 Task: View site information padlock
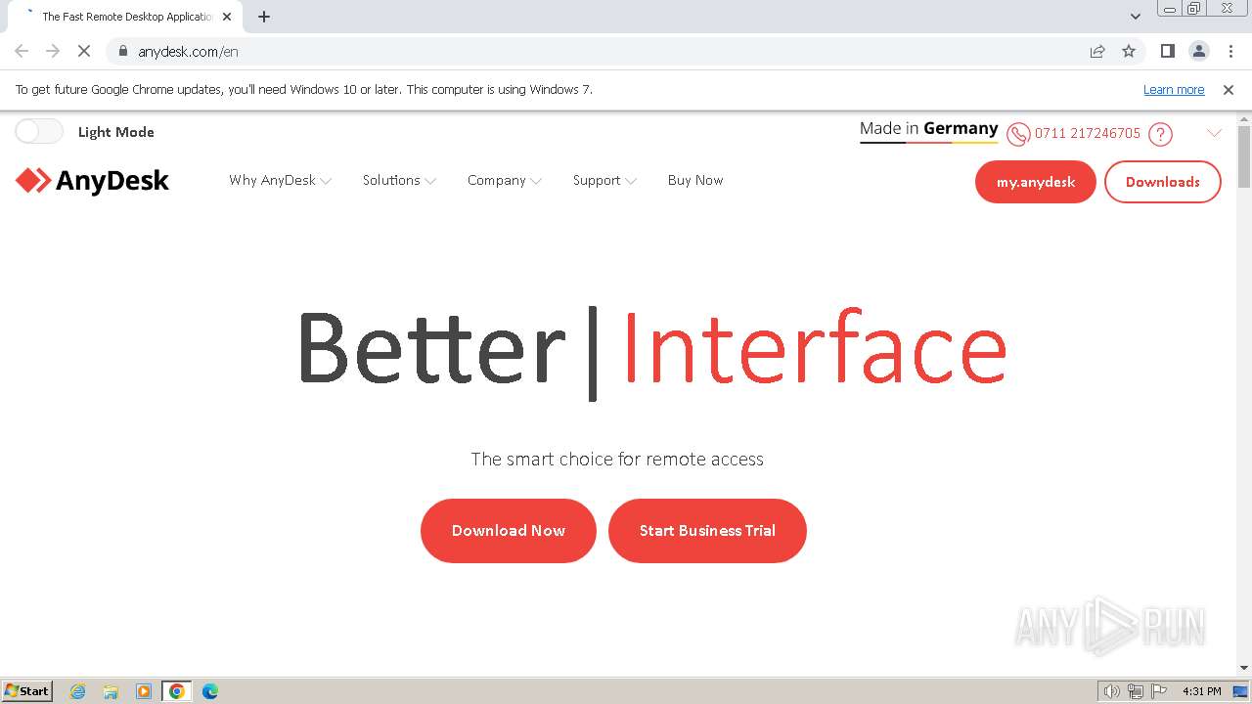(123, 51)
